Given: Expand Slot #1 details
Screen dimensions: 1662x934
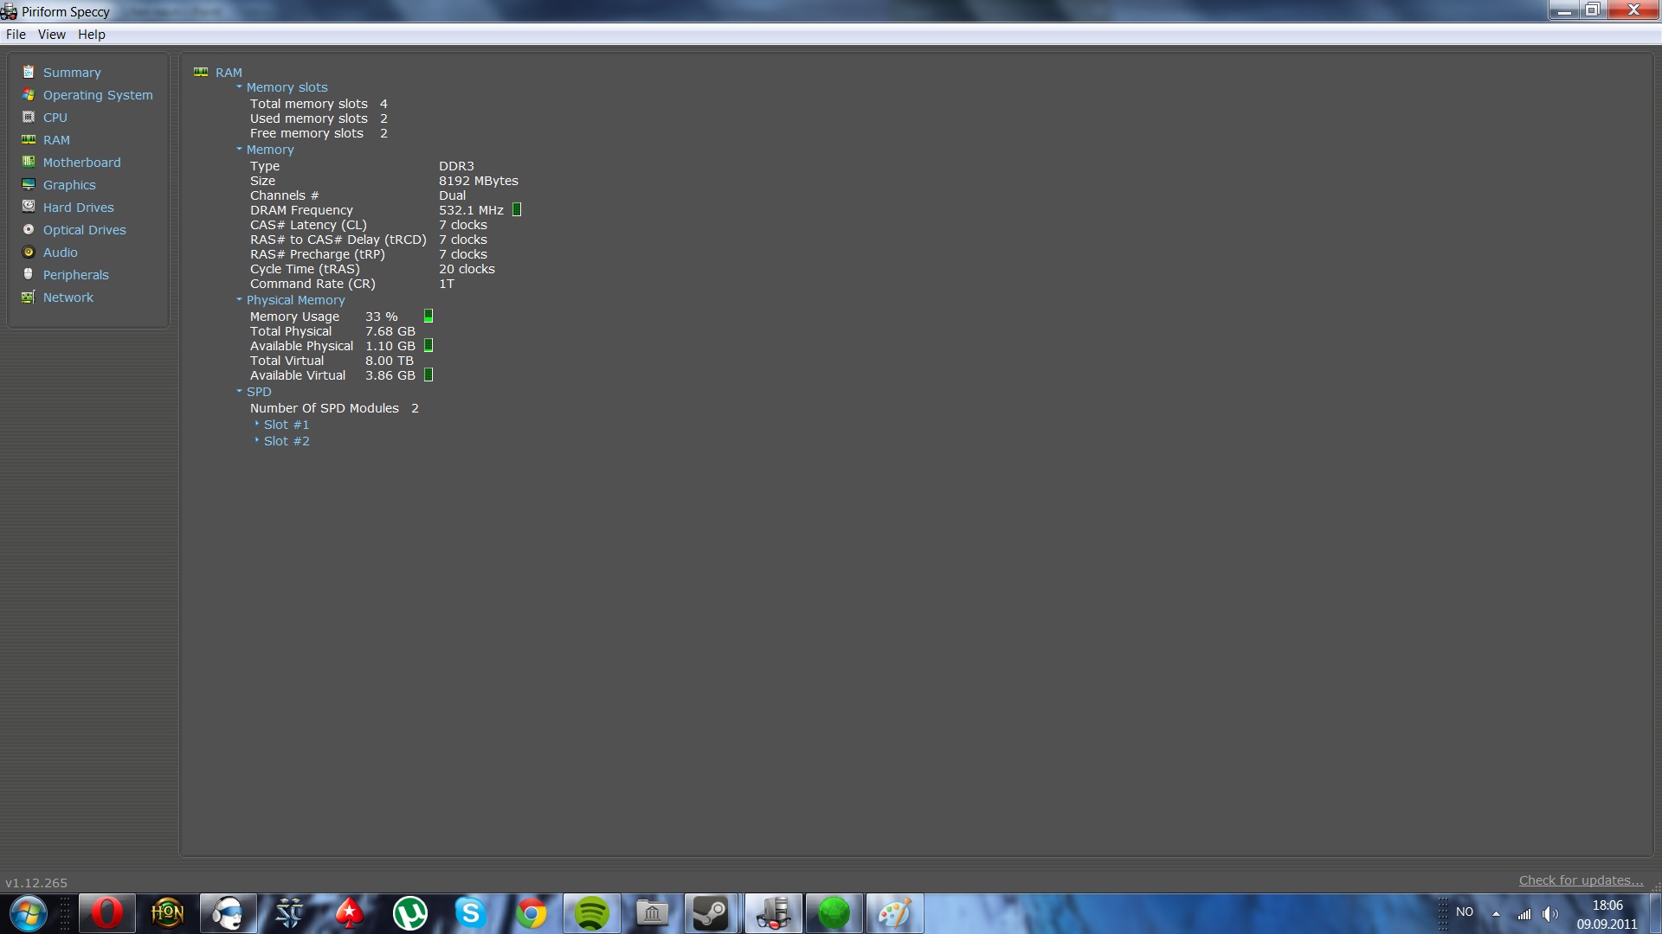Looking at the screenshot, I should (257, 424).
